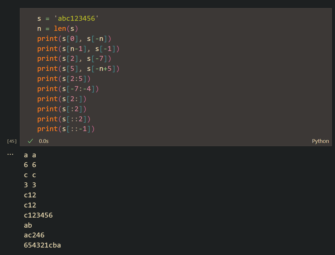Place cursor on the n = len(s) line
The image size is (335, 255).
[58, 29]
